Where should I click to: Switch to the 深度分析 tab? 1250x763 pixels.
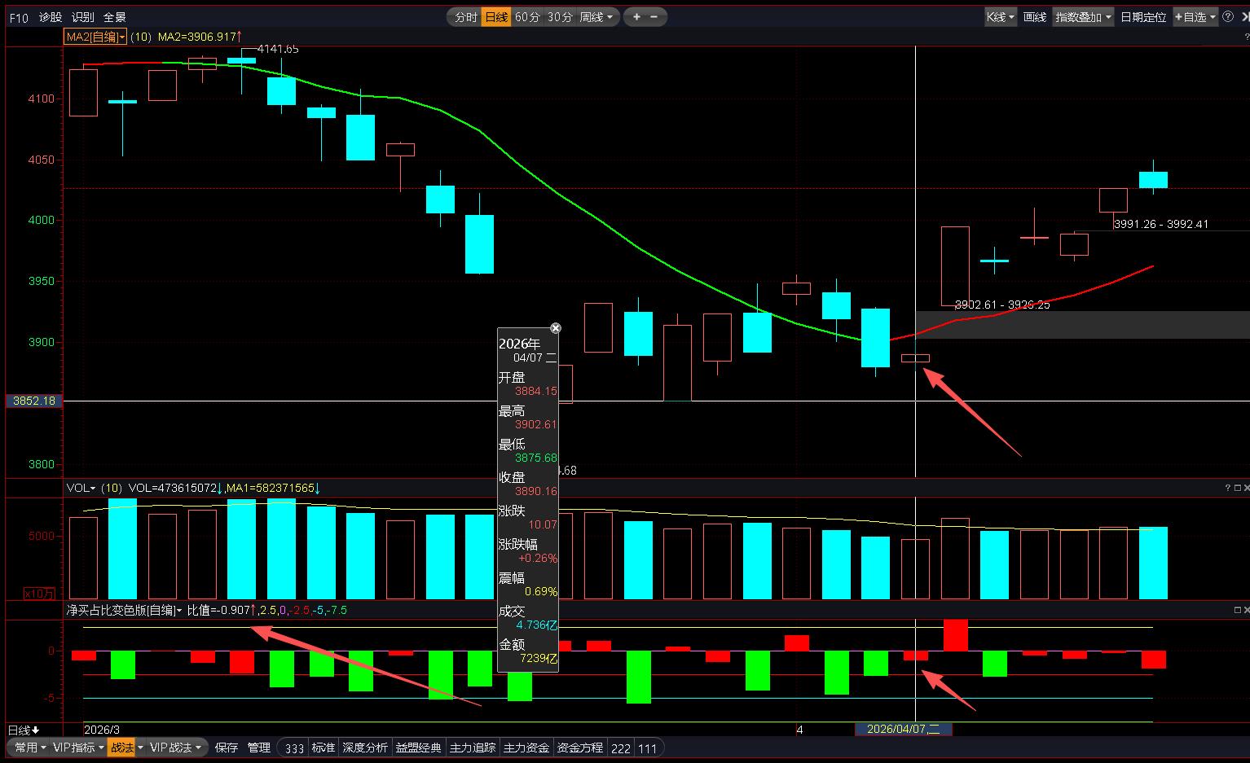click(x=364, y=748)
